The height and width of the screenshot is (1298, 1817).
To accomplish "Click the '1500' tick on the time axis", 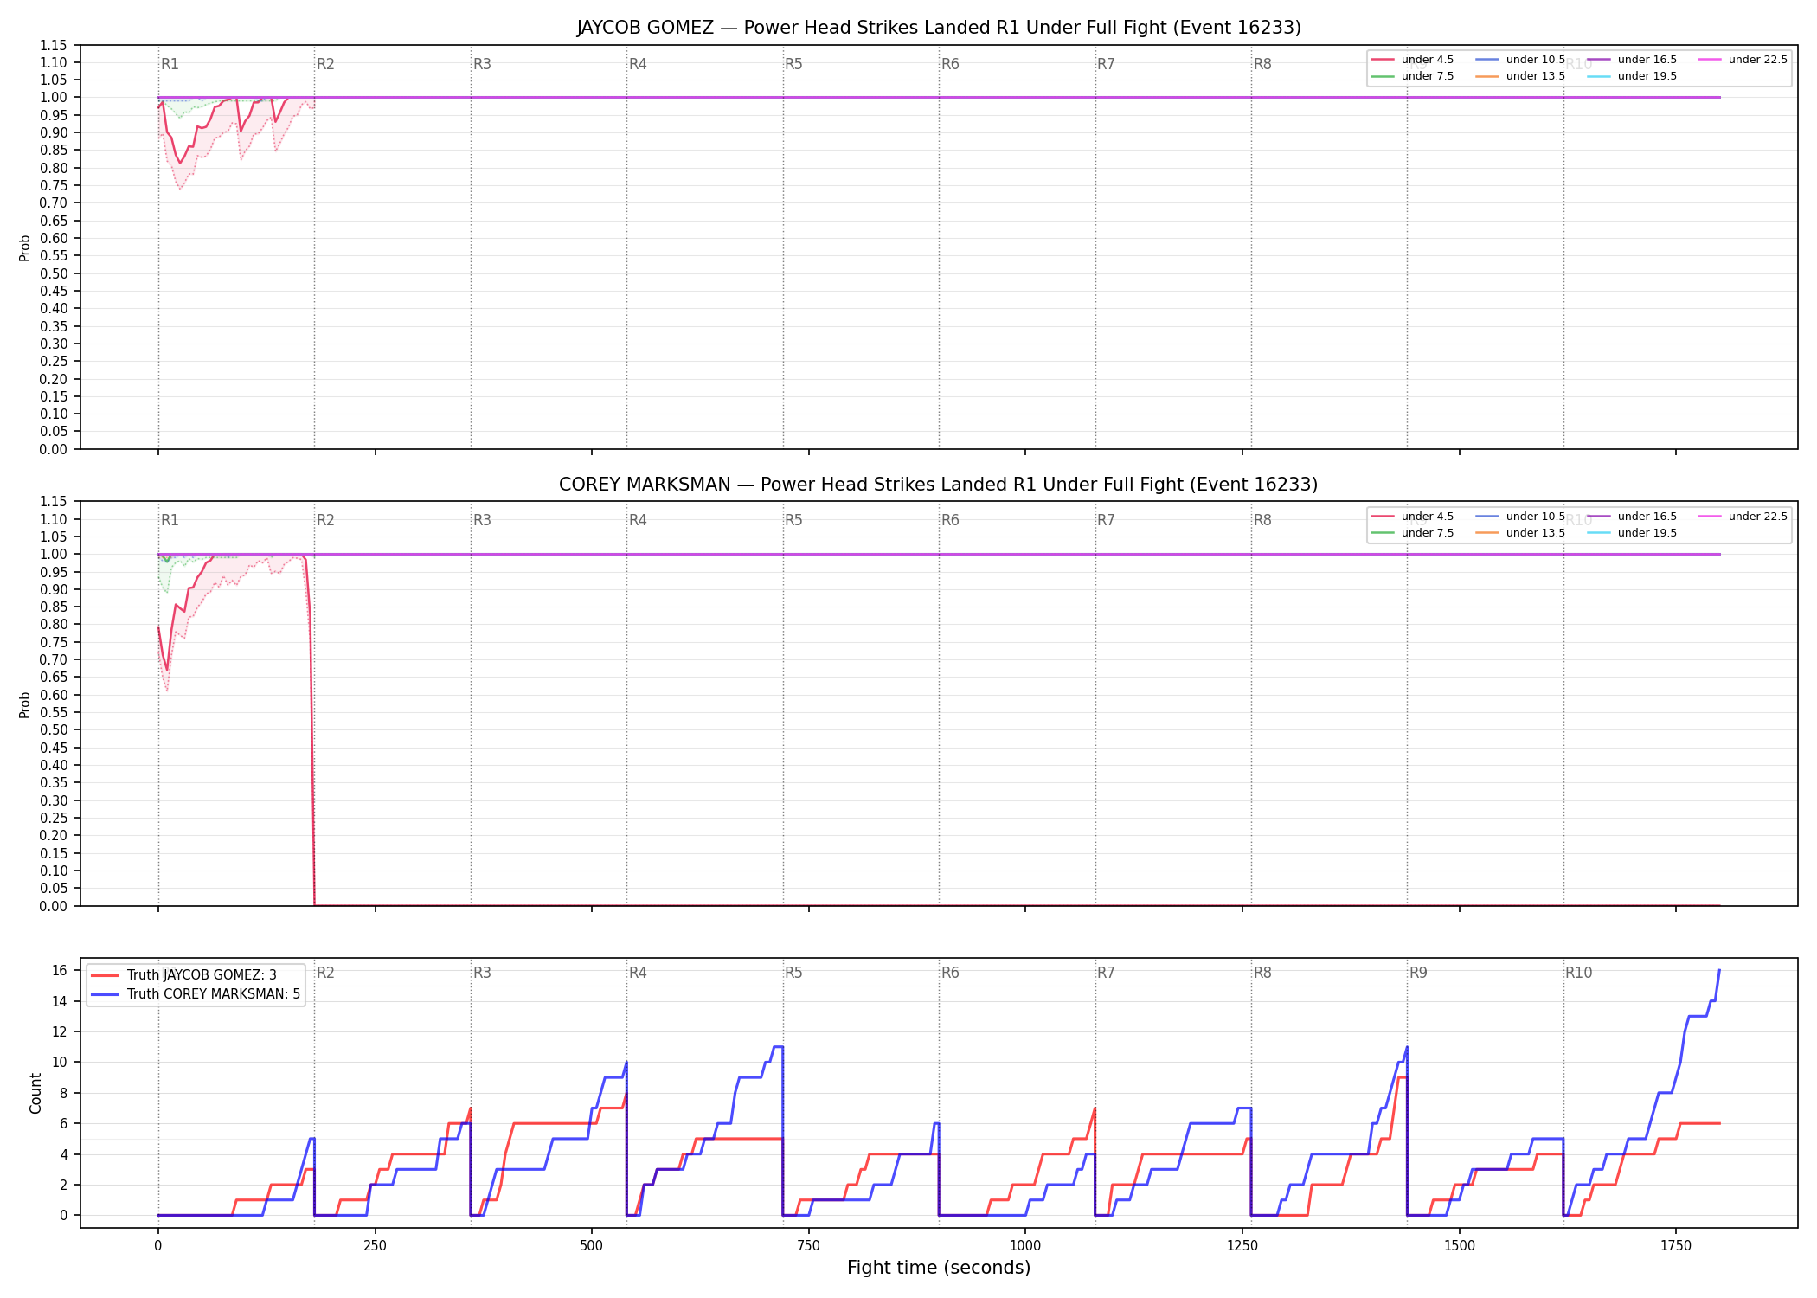I will pyautogui.click(x=1460, y=1246).
